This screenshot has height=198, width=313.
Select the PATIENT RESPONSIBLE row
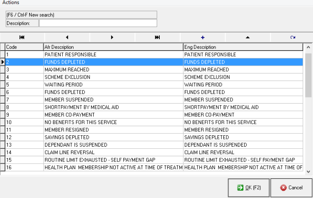pos(113,55)
